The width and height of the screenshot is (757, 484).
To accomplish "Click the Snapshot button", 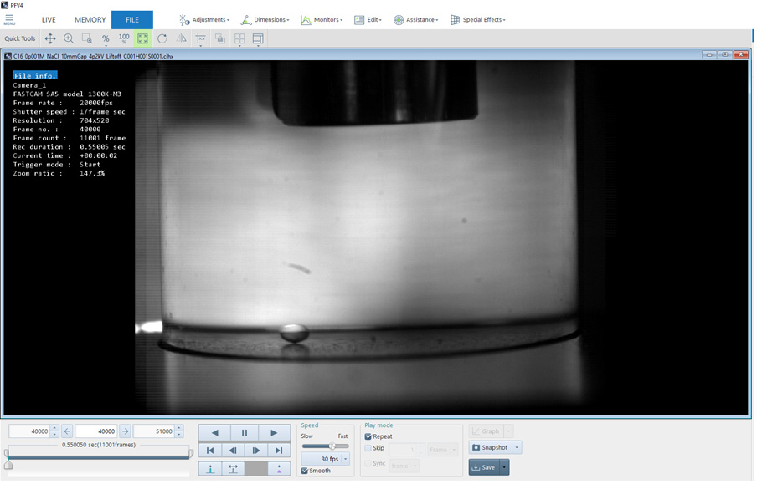I will (x=490, y=447).
